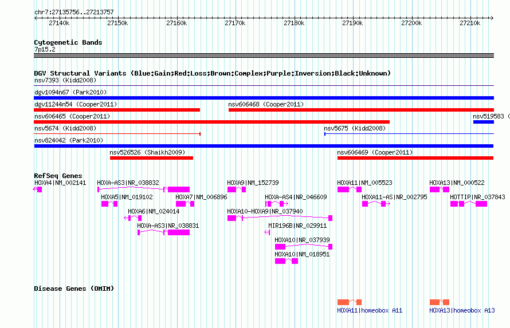Select the HOXA10 NR_037939 transcript glyph
This screenshot has width=510, height=328.
304,247
